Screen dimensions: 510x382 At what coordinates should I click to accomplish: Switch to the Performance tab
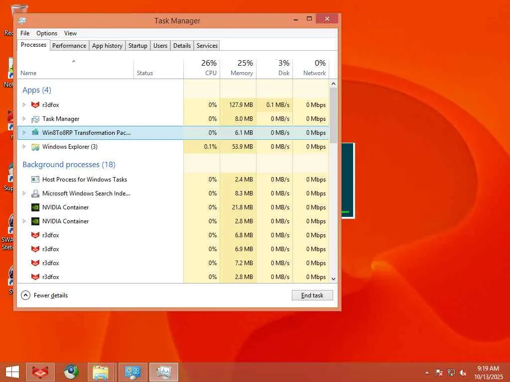[69, 45]
